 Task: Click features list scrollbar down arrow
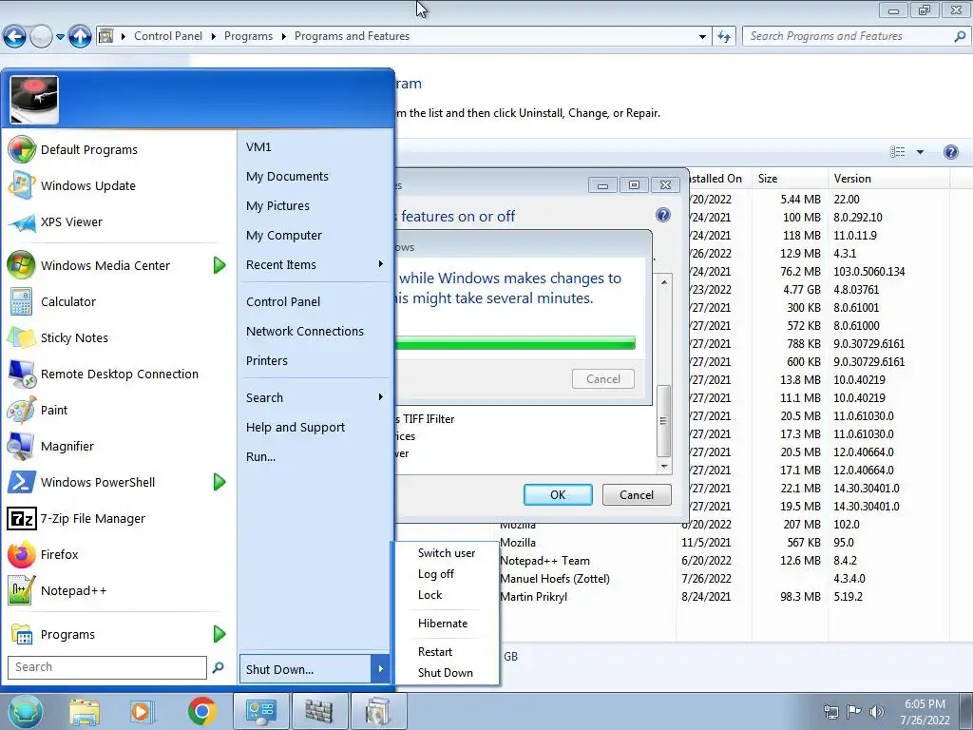(664, 466)
